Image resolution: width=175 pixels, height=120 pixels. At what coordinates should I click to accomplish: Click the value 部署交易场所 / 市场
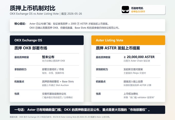click(53, 69)
